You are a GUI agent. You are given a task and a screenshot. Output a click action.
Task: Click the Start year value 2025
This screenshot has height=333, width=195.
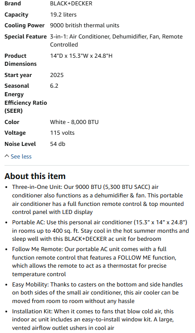pyautogui.click(x=57, y=75)
